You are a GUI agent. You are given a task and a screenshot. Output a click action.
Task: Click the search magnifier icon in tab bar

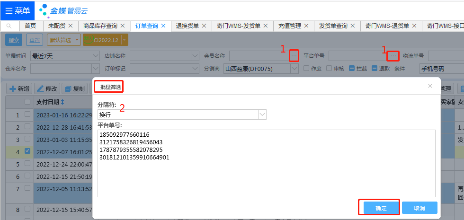(x=9, y=26)
